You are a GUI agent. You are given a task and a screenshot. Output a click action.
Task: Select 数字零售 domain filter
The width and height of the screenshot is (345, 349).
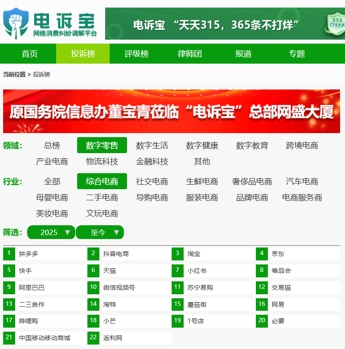(x=102, y=145)
